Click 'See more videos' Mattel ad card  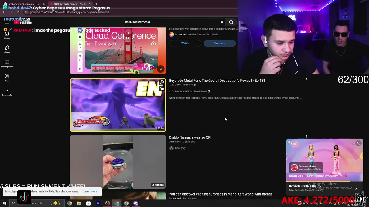click(306, 168)
